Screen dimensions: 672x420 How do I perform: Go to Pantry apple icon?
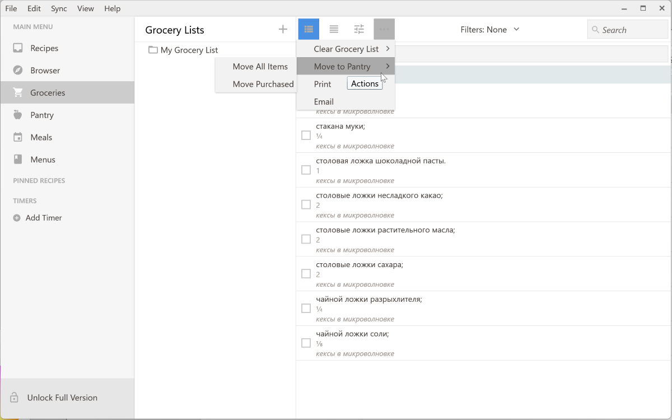coord(18,115)
